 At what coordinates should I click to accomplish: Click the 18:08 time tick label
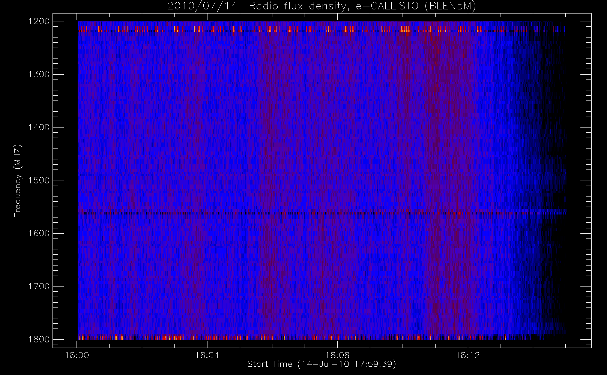coord(337,355)
